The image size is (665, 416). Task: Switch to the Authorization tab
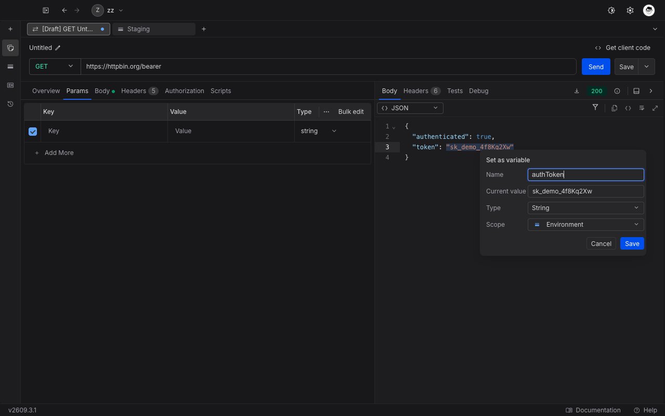(x=185, y=91)
